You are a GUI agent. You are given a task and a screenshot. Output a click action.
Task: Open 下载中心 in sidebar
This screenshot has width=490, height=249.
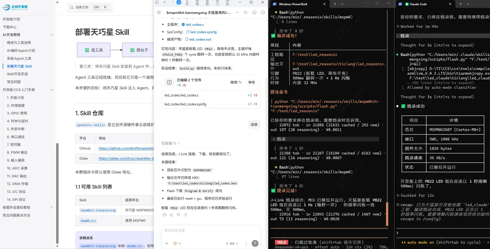point(10,27)
